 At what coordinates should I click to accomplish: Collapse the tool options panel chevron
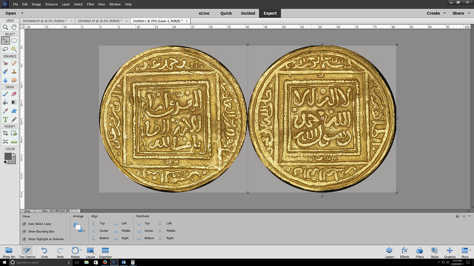469,216
